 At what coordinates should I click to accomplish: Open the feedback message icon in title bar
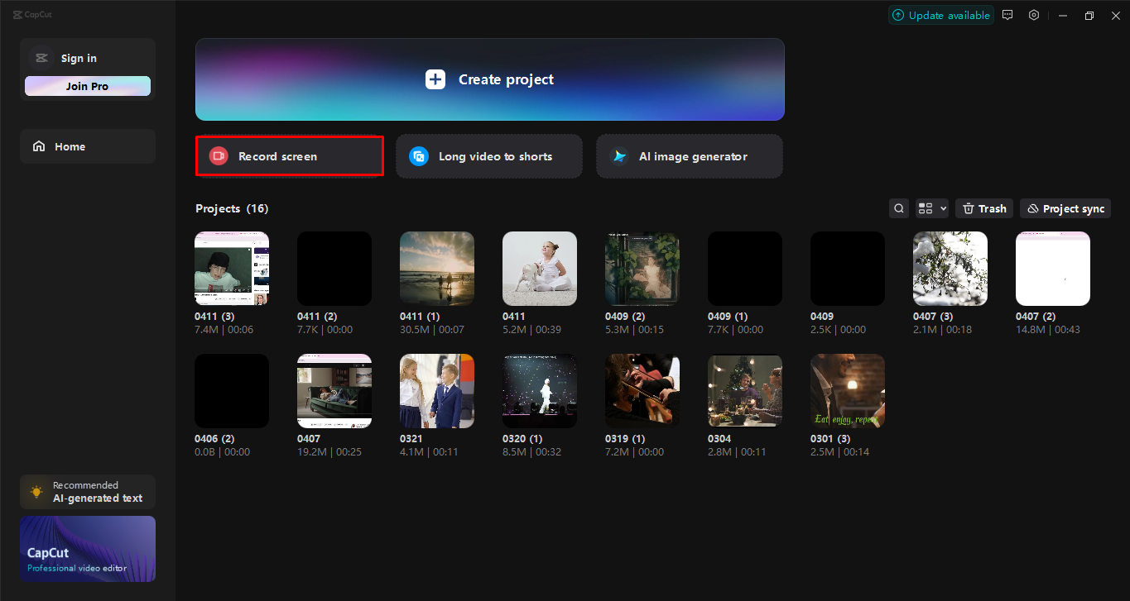coord(1007,15)
